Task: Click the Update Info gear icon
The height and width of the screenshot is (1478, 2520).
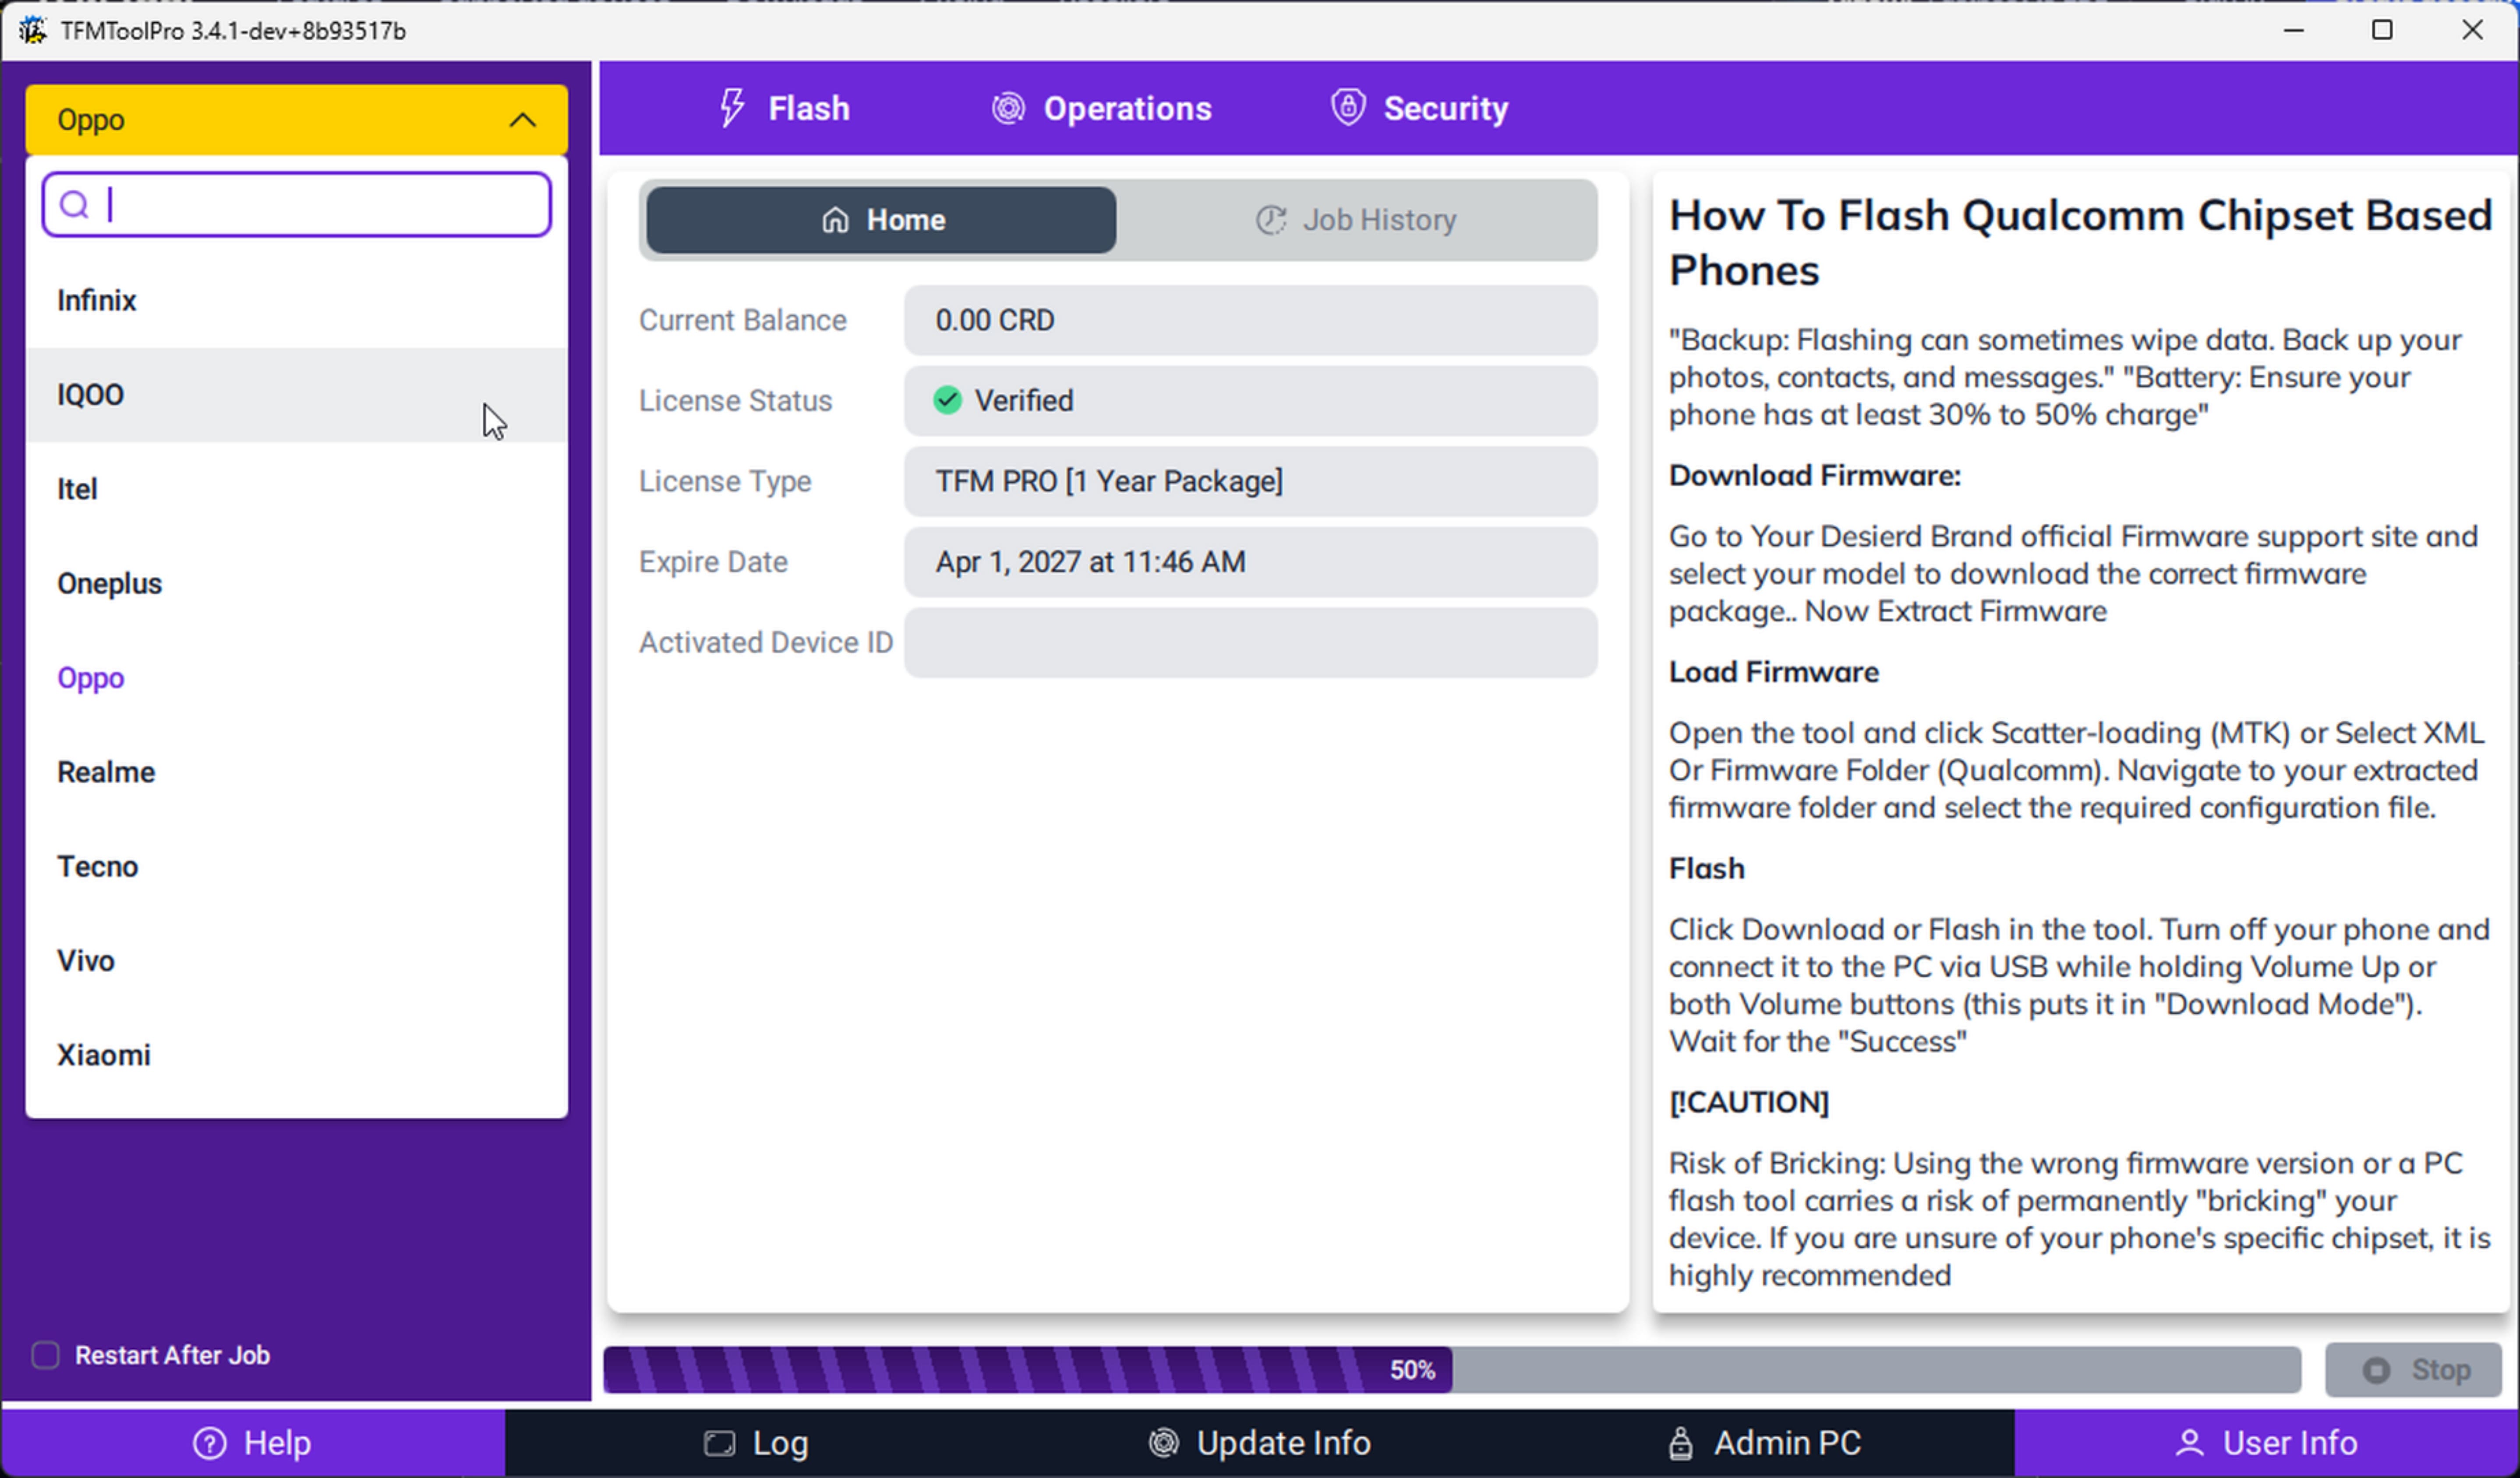Action: coord(1163,1443)
